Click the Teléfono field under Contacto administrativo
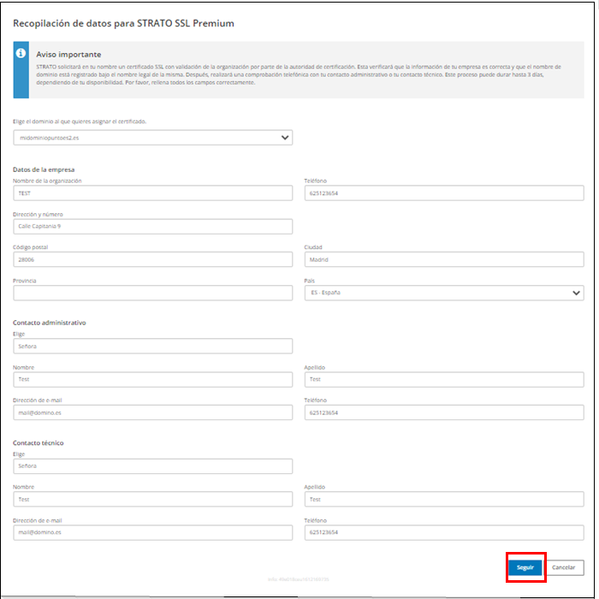 tap(444, 412)
